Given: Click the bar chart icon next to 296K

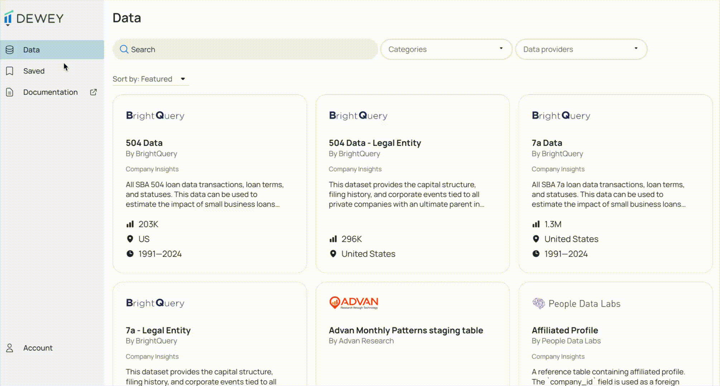Looking at the screenshot, I should pos(333,239).
